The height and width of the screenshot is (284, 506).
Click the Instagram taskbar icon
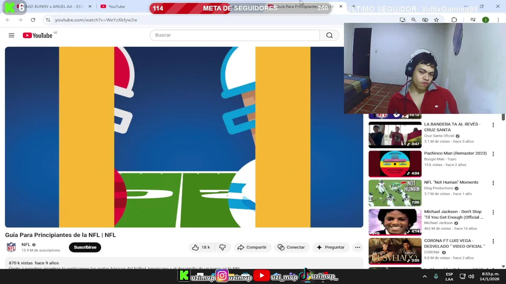(x=222, y=276)
